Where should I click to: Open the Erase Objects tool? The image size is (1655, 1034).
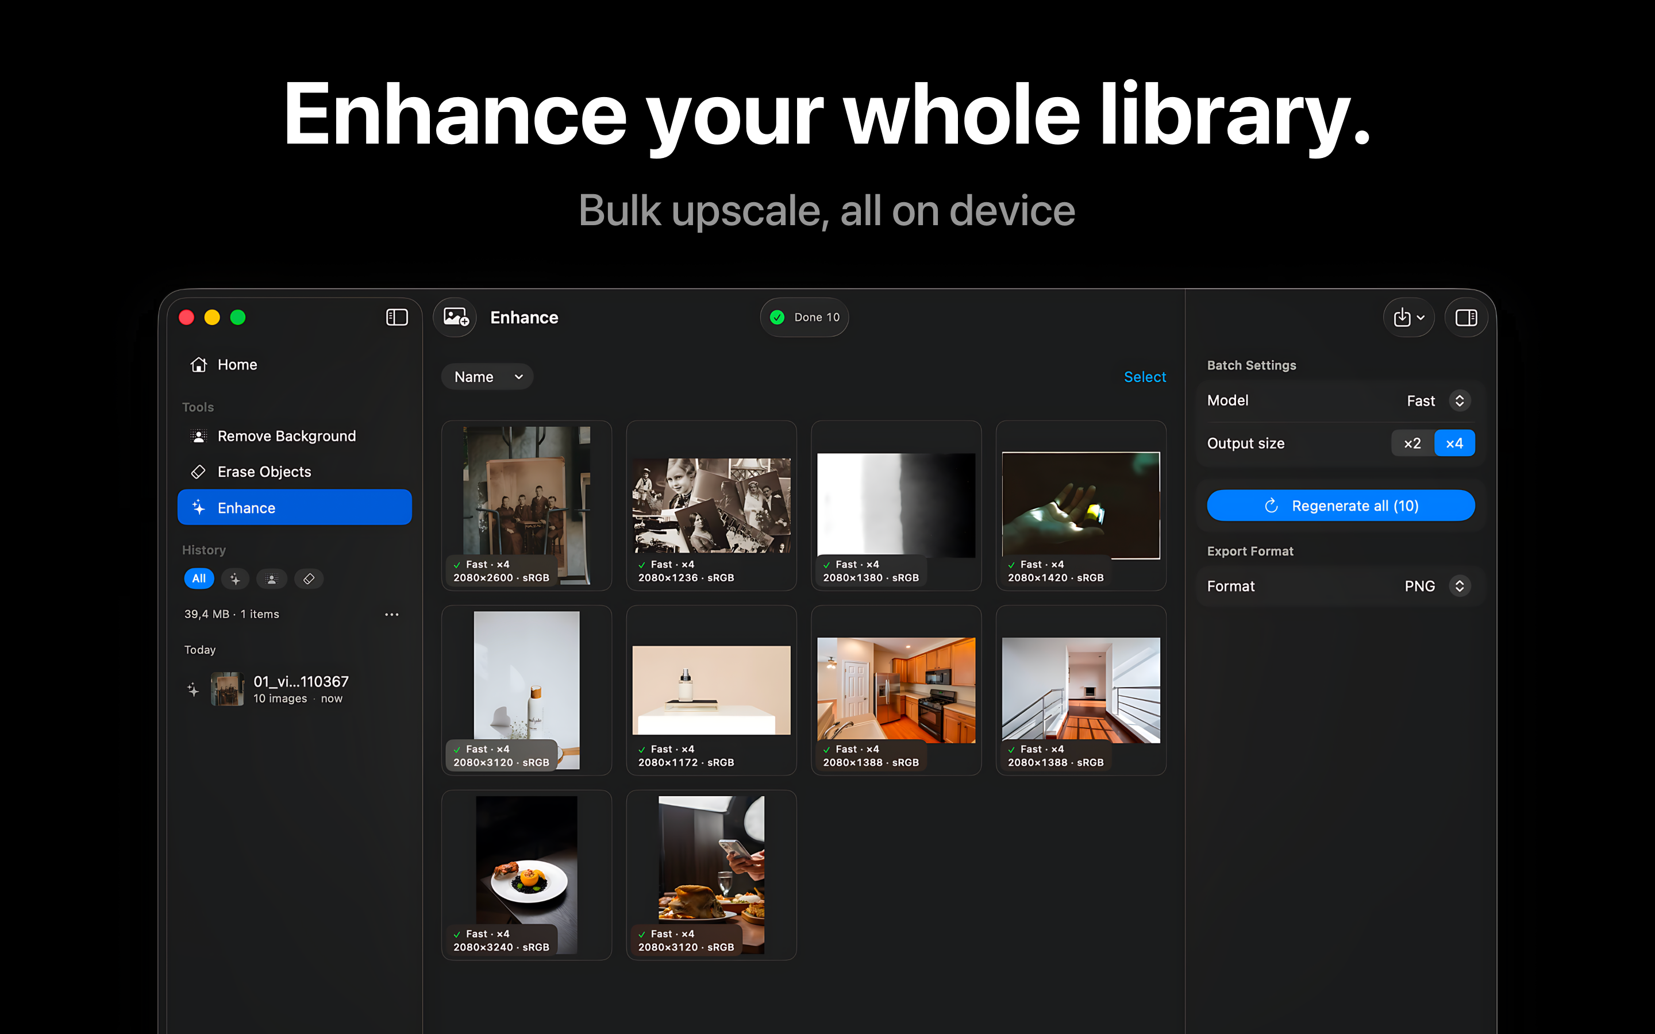tap(294, 472)
